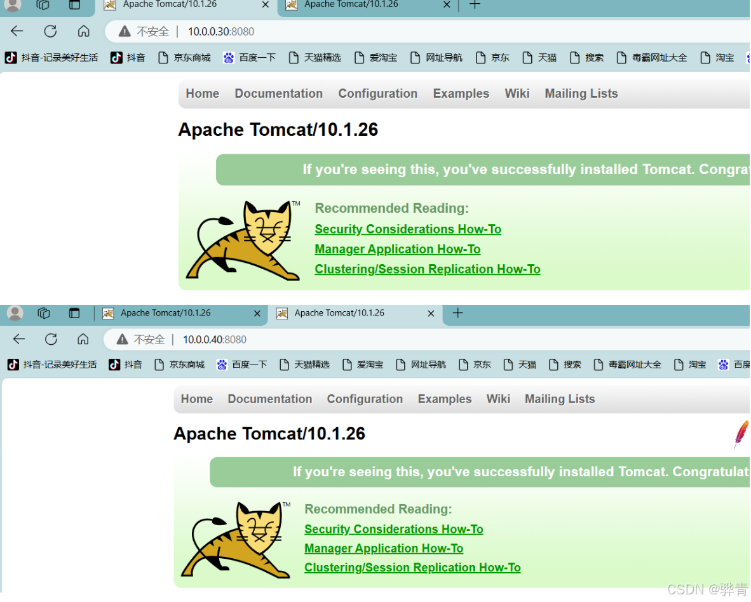Open the 淘宝 bookmark in the 10.0.0.30 window

(717, 58)
